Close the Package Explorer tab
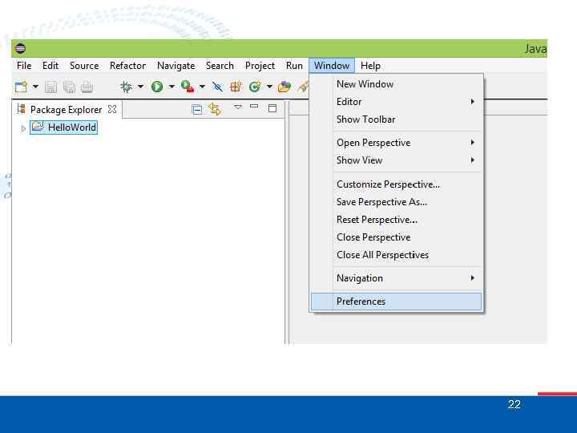 click(112, 109)
